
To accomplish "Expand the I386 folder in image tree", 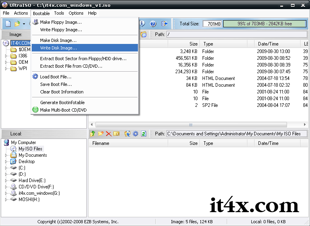I will point(6,56).
